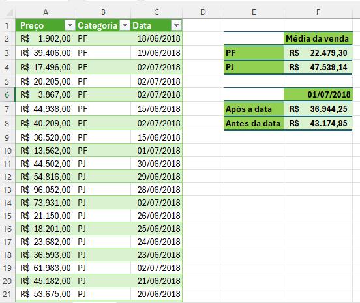Select row 13 header
Image resolution: width=360 pixels, height=303 pixels.
pos(7,190)
